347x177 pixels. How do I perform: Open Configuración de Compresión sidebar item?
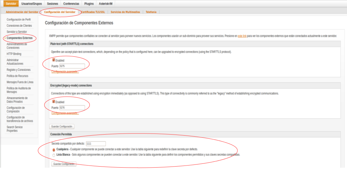click(x=16, y=110)
